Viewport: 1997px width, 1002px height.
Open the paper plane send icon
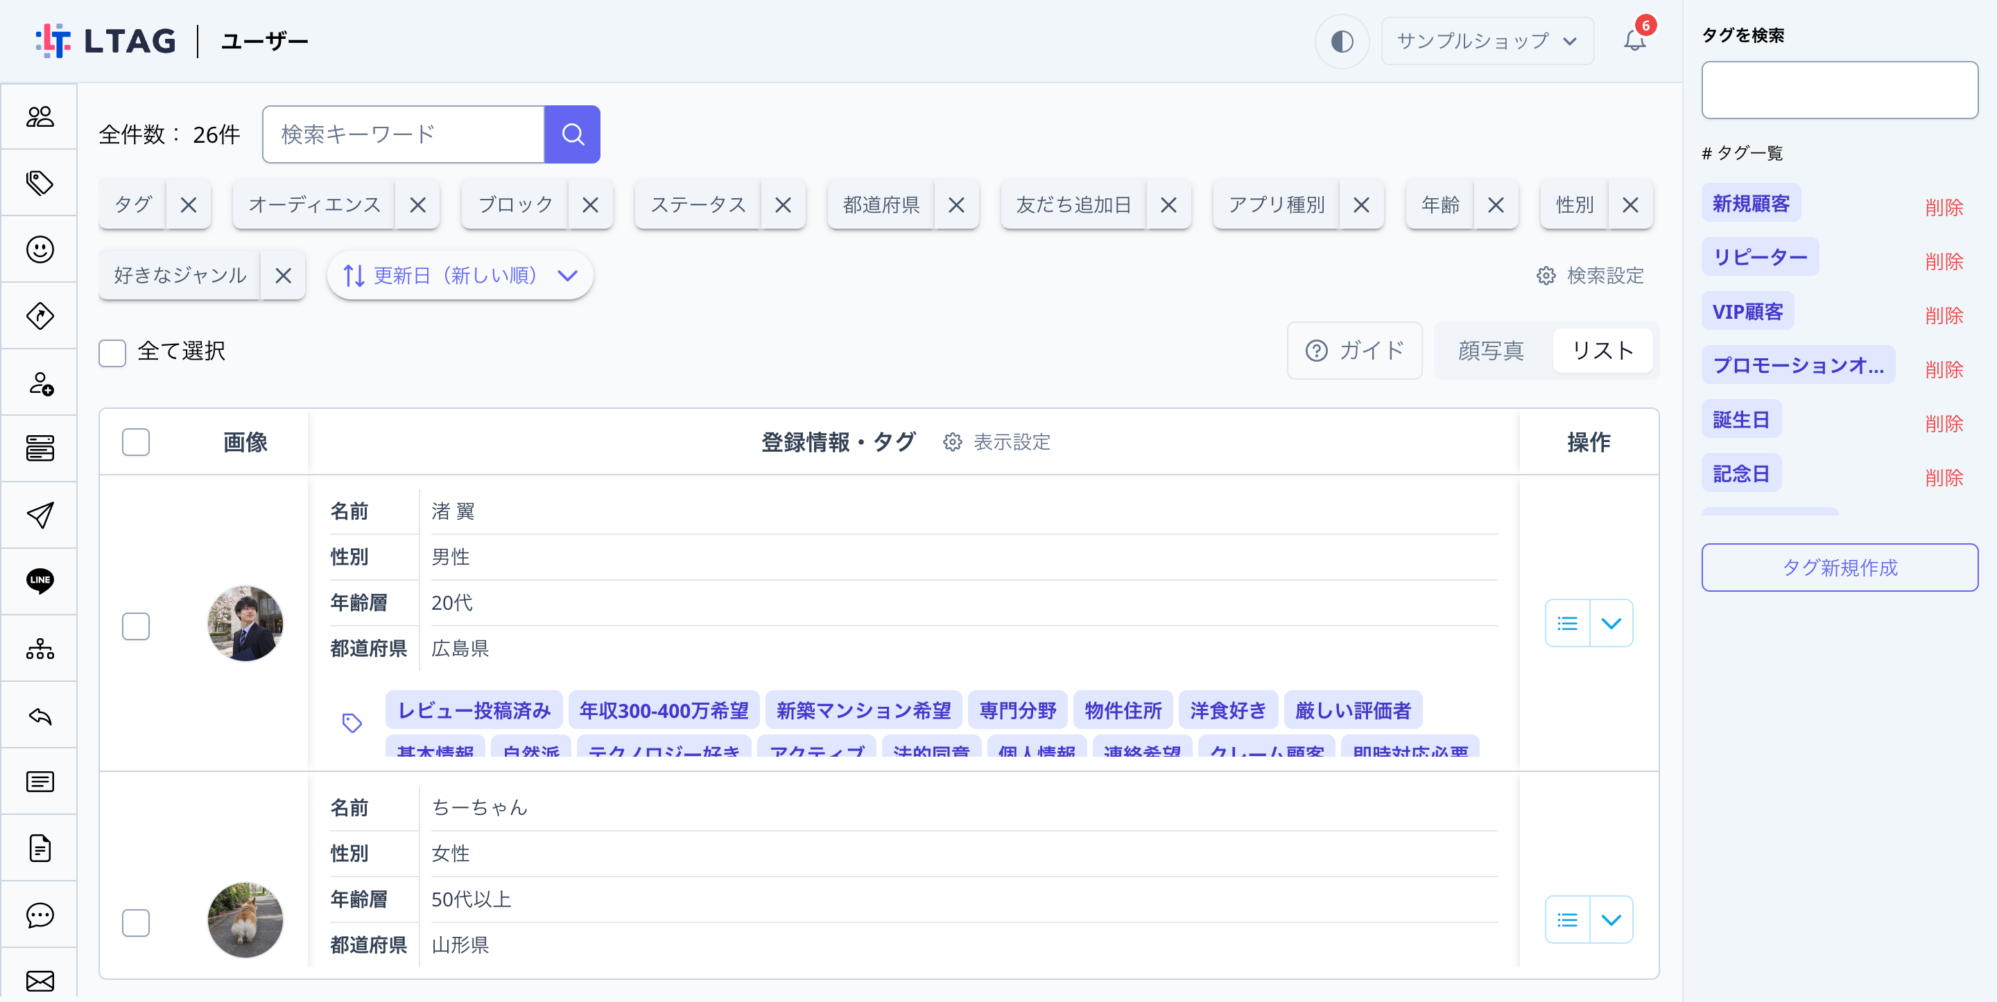40,516
